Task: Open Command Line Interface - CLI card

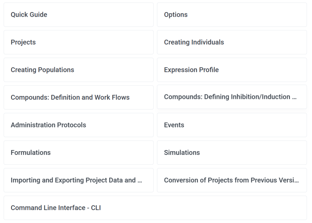Action: click(x=155, y=208)
